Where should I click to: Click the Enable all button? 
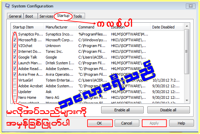click(122, 110)
